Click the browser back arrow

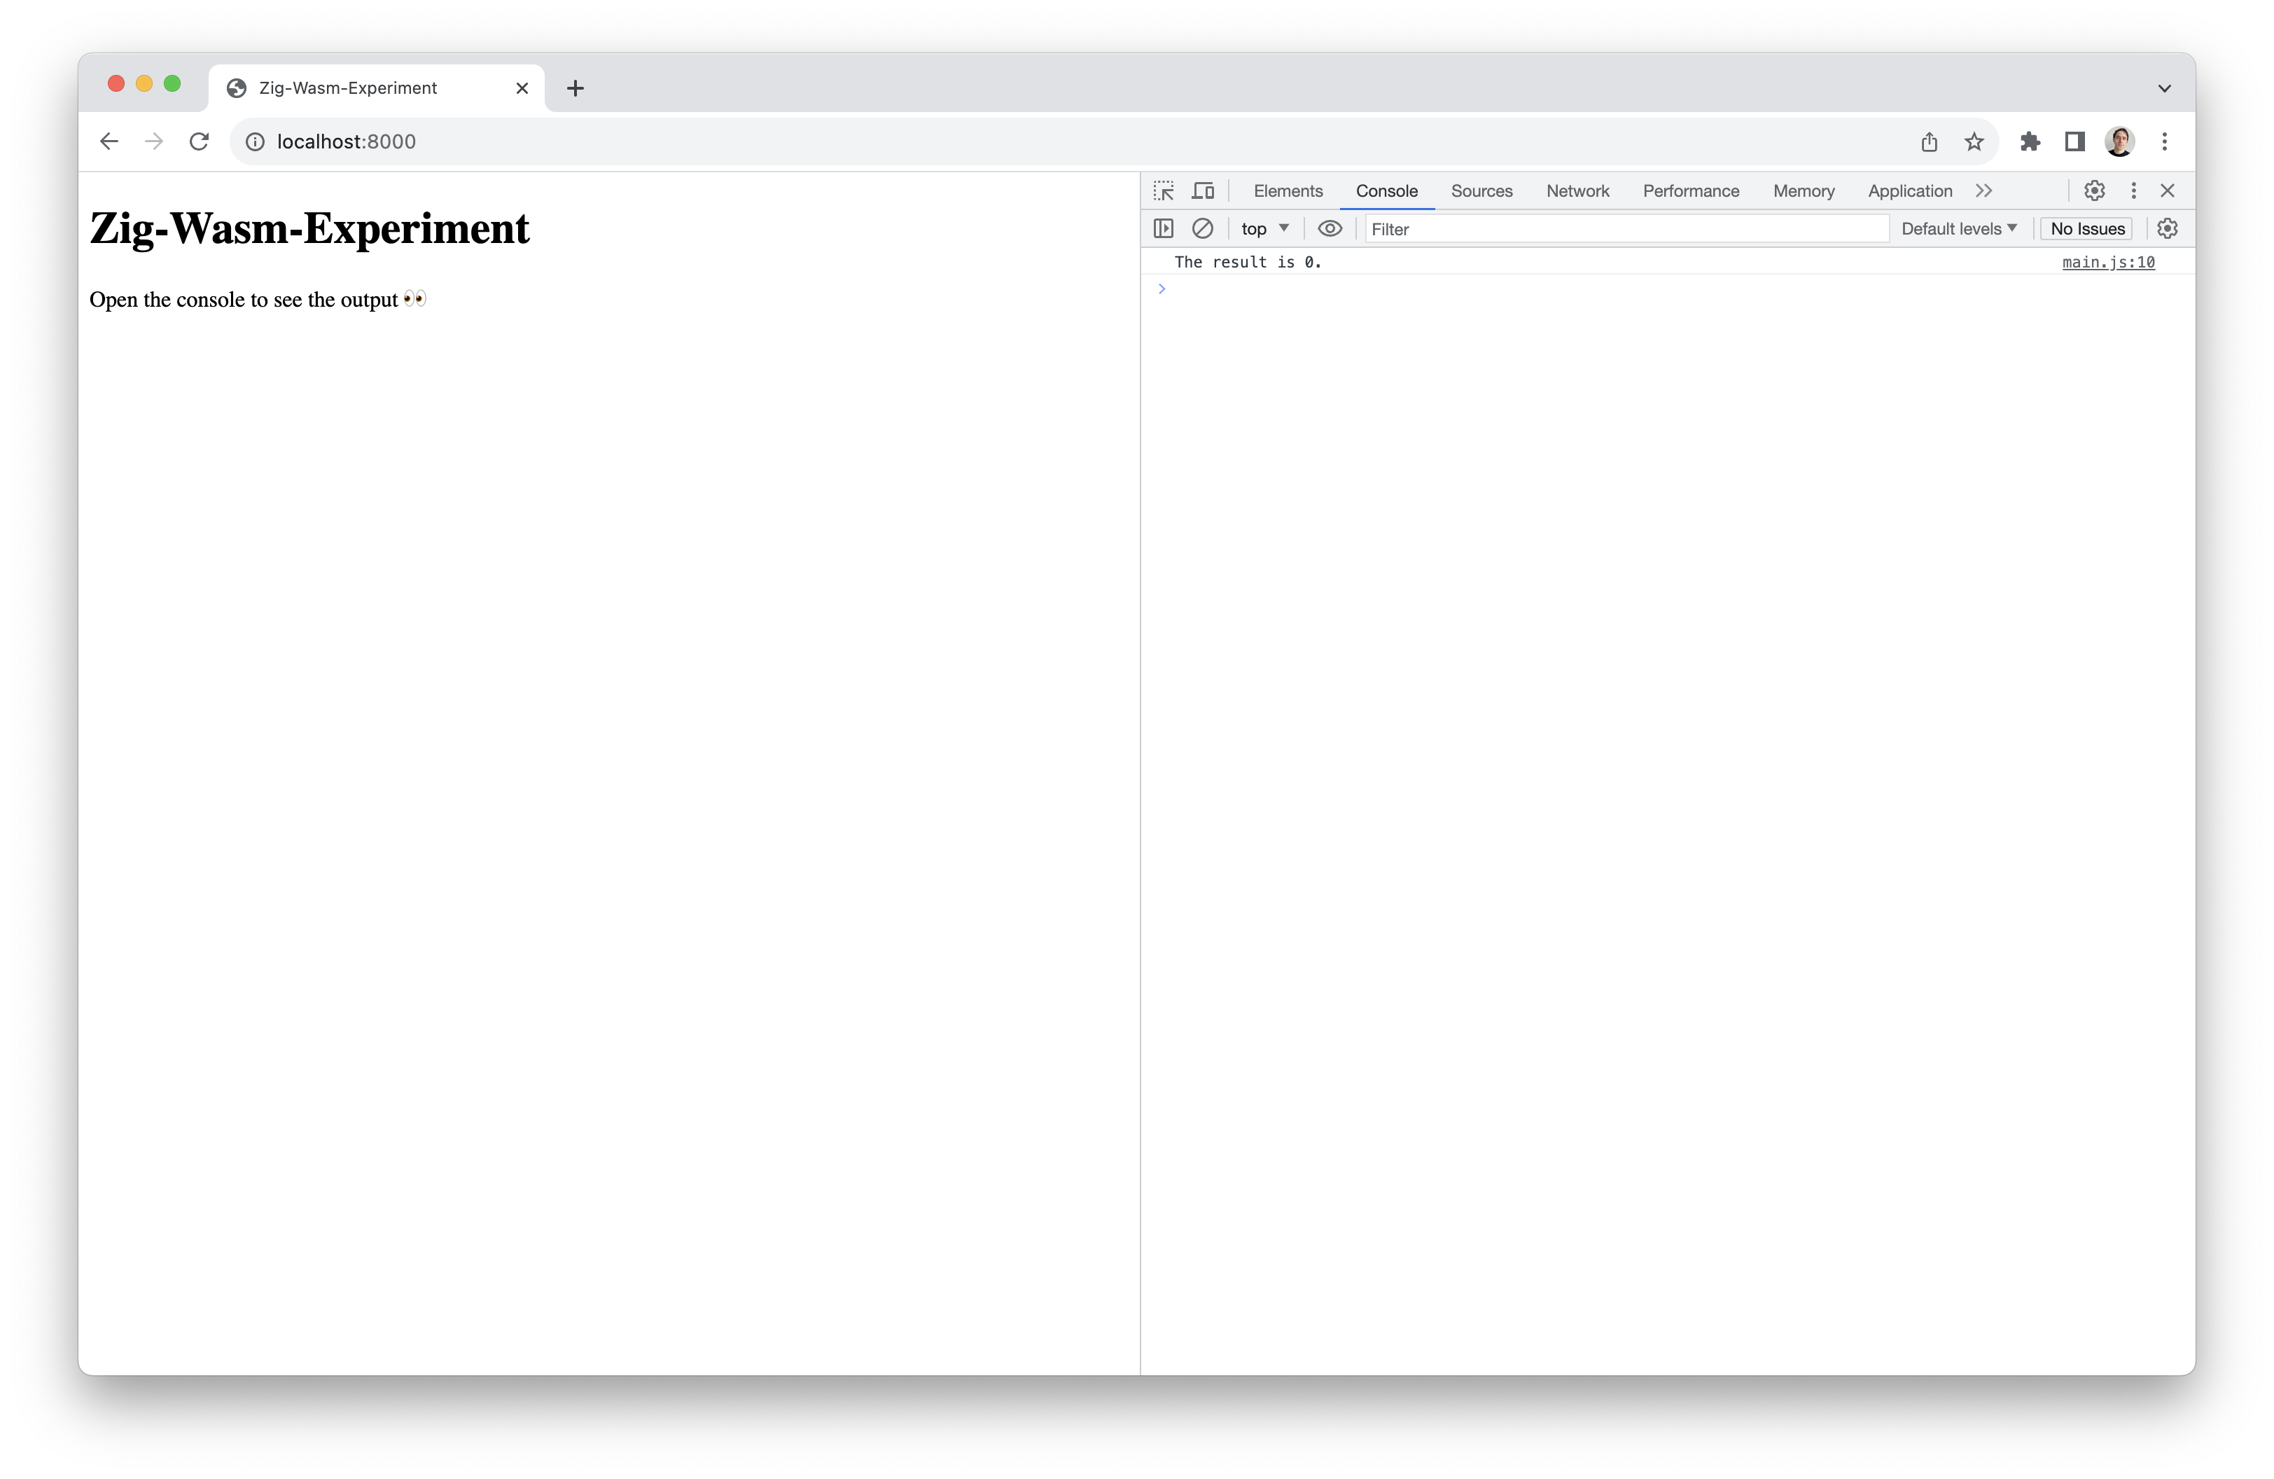tap(109, 141)
